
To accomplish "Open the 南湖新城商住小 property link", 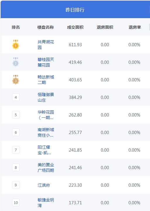I will [46, 132].
